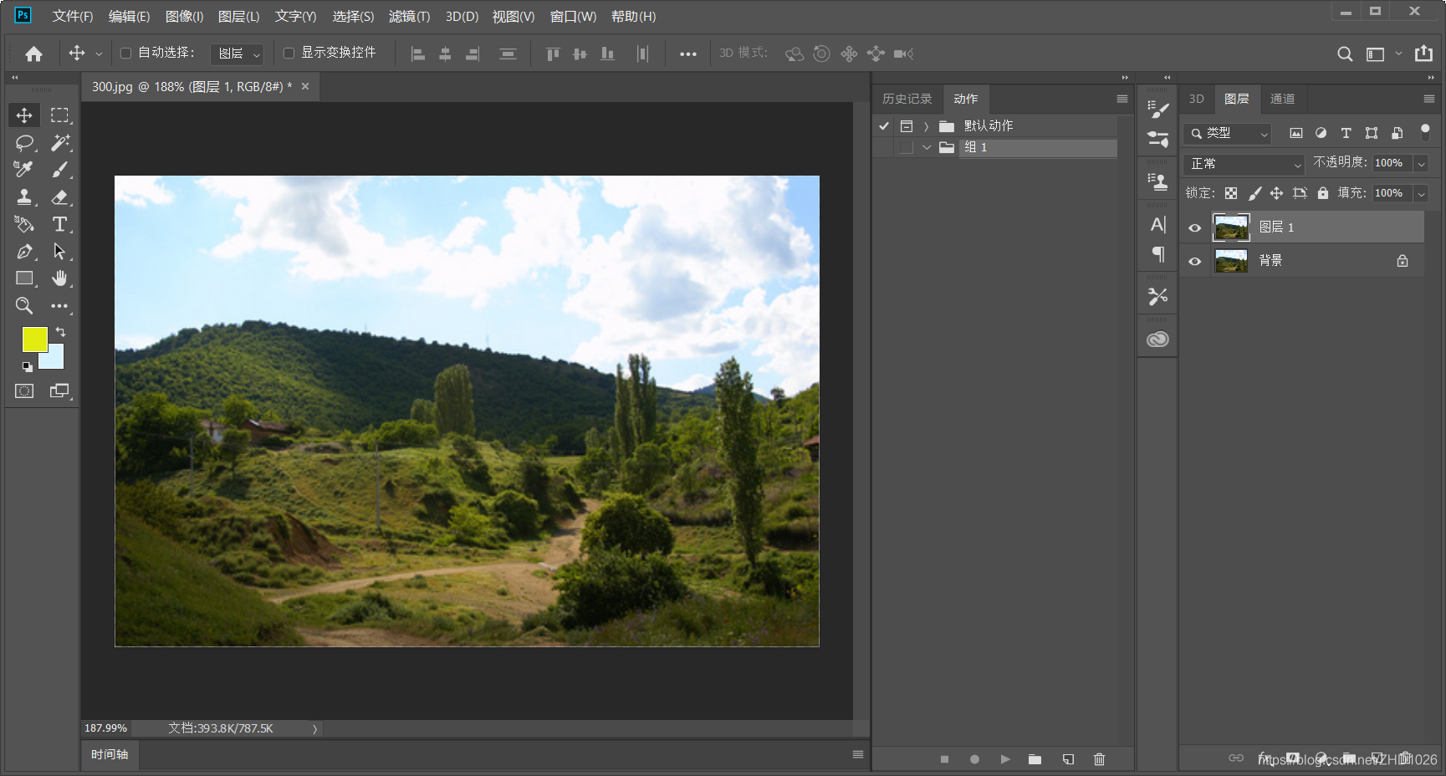The height and width of the screenshot is (776, 1446).
Task: Select the Eraser tool
Action: point(59,197)
